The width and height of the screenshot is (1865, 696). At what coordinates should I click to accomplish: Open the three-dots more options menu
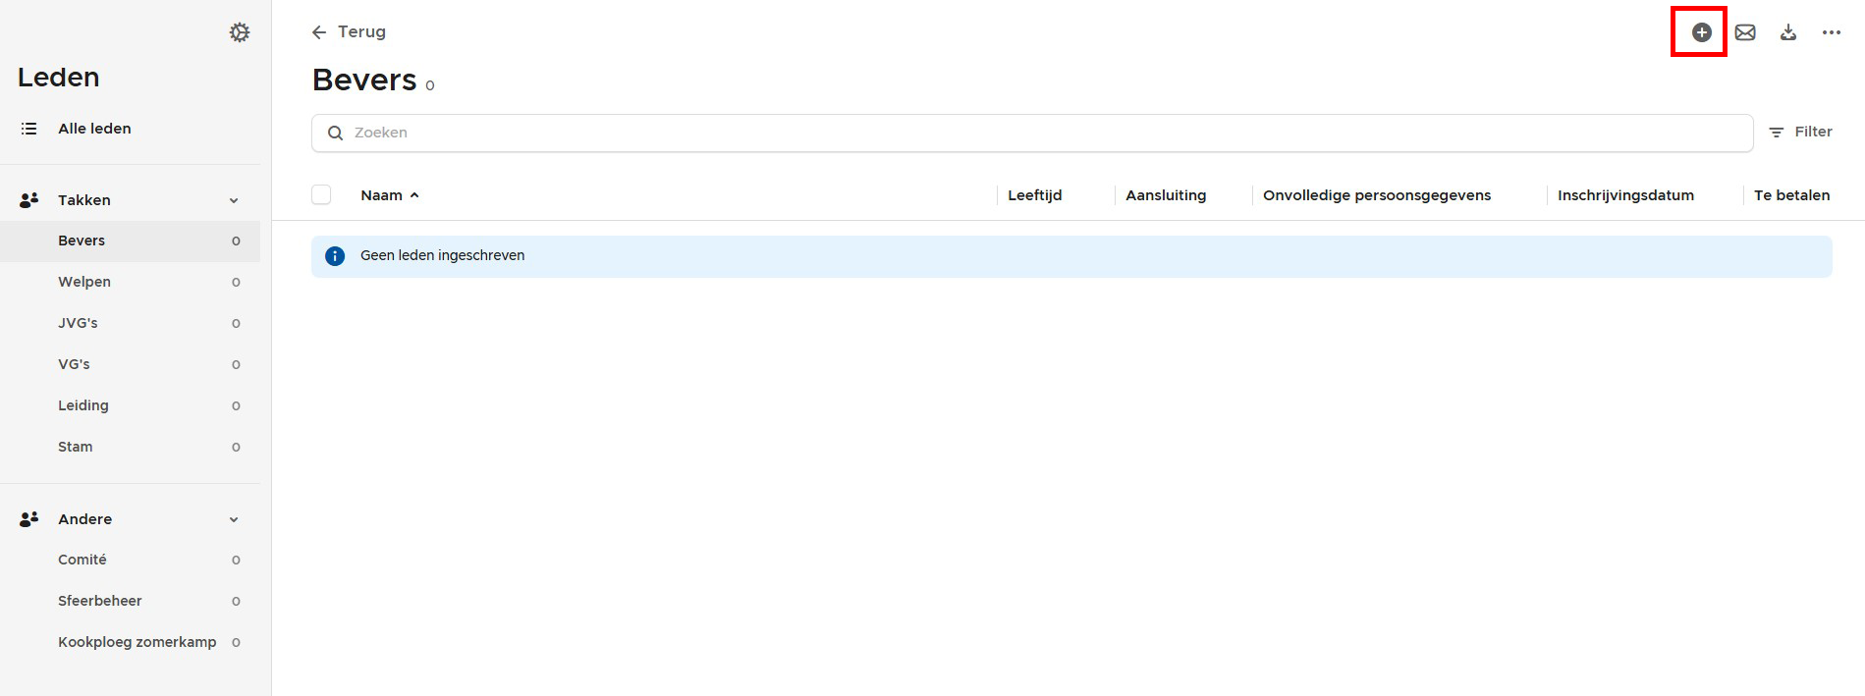(1832, 32)
